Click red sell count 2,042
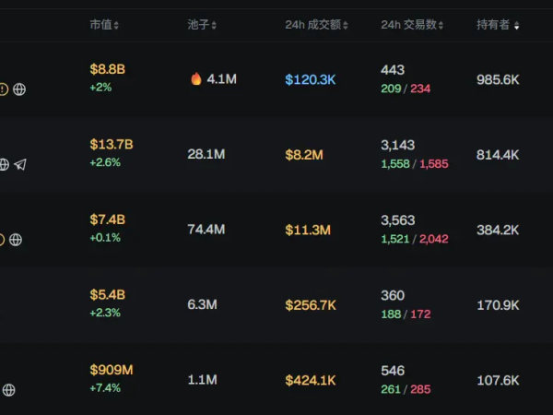 (x=434, y=239)
